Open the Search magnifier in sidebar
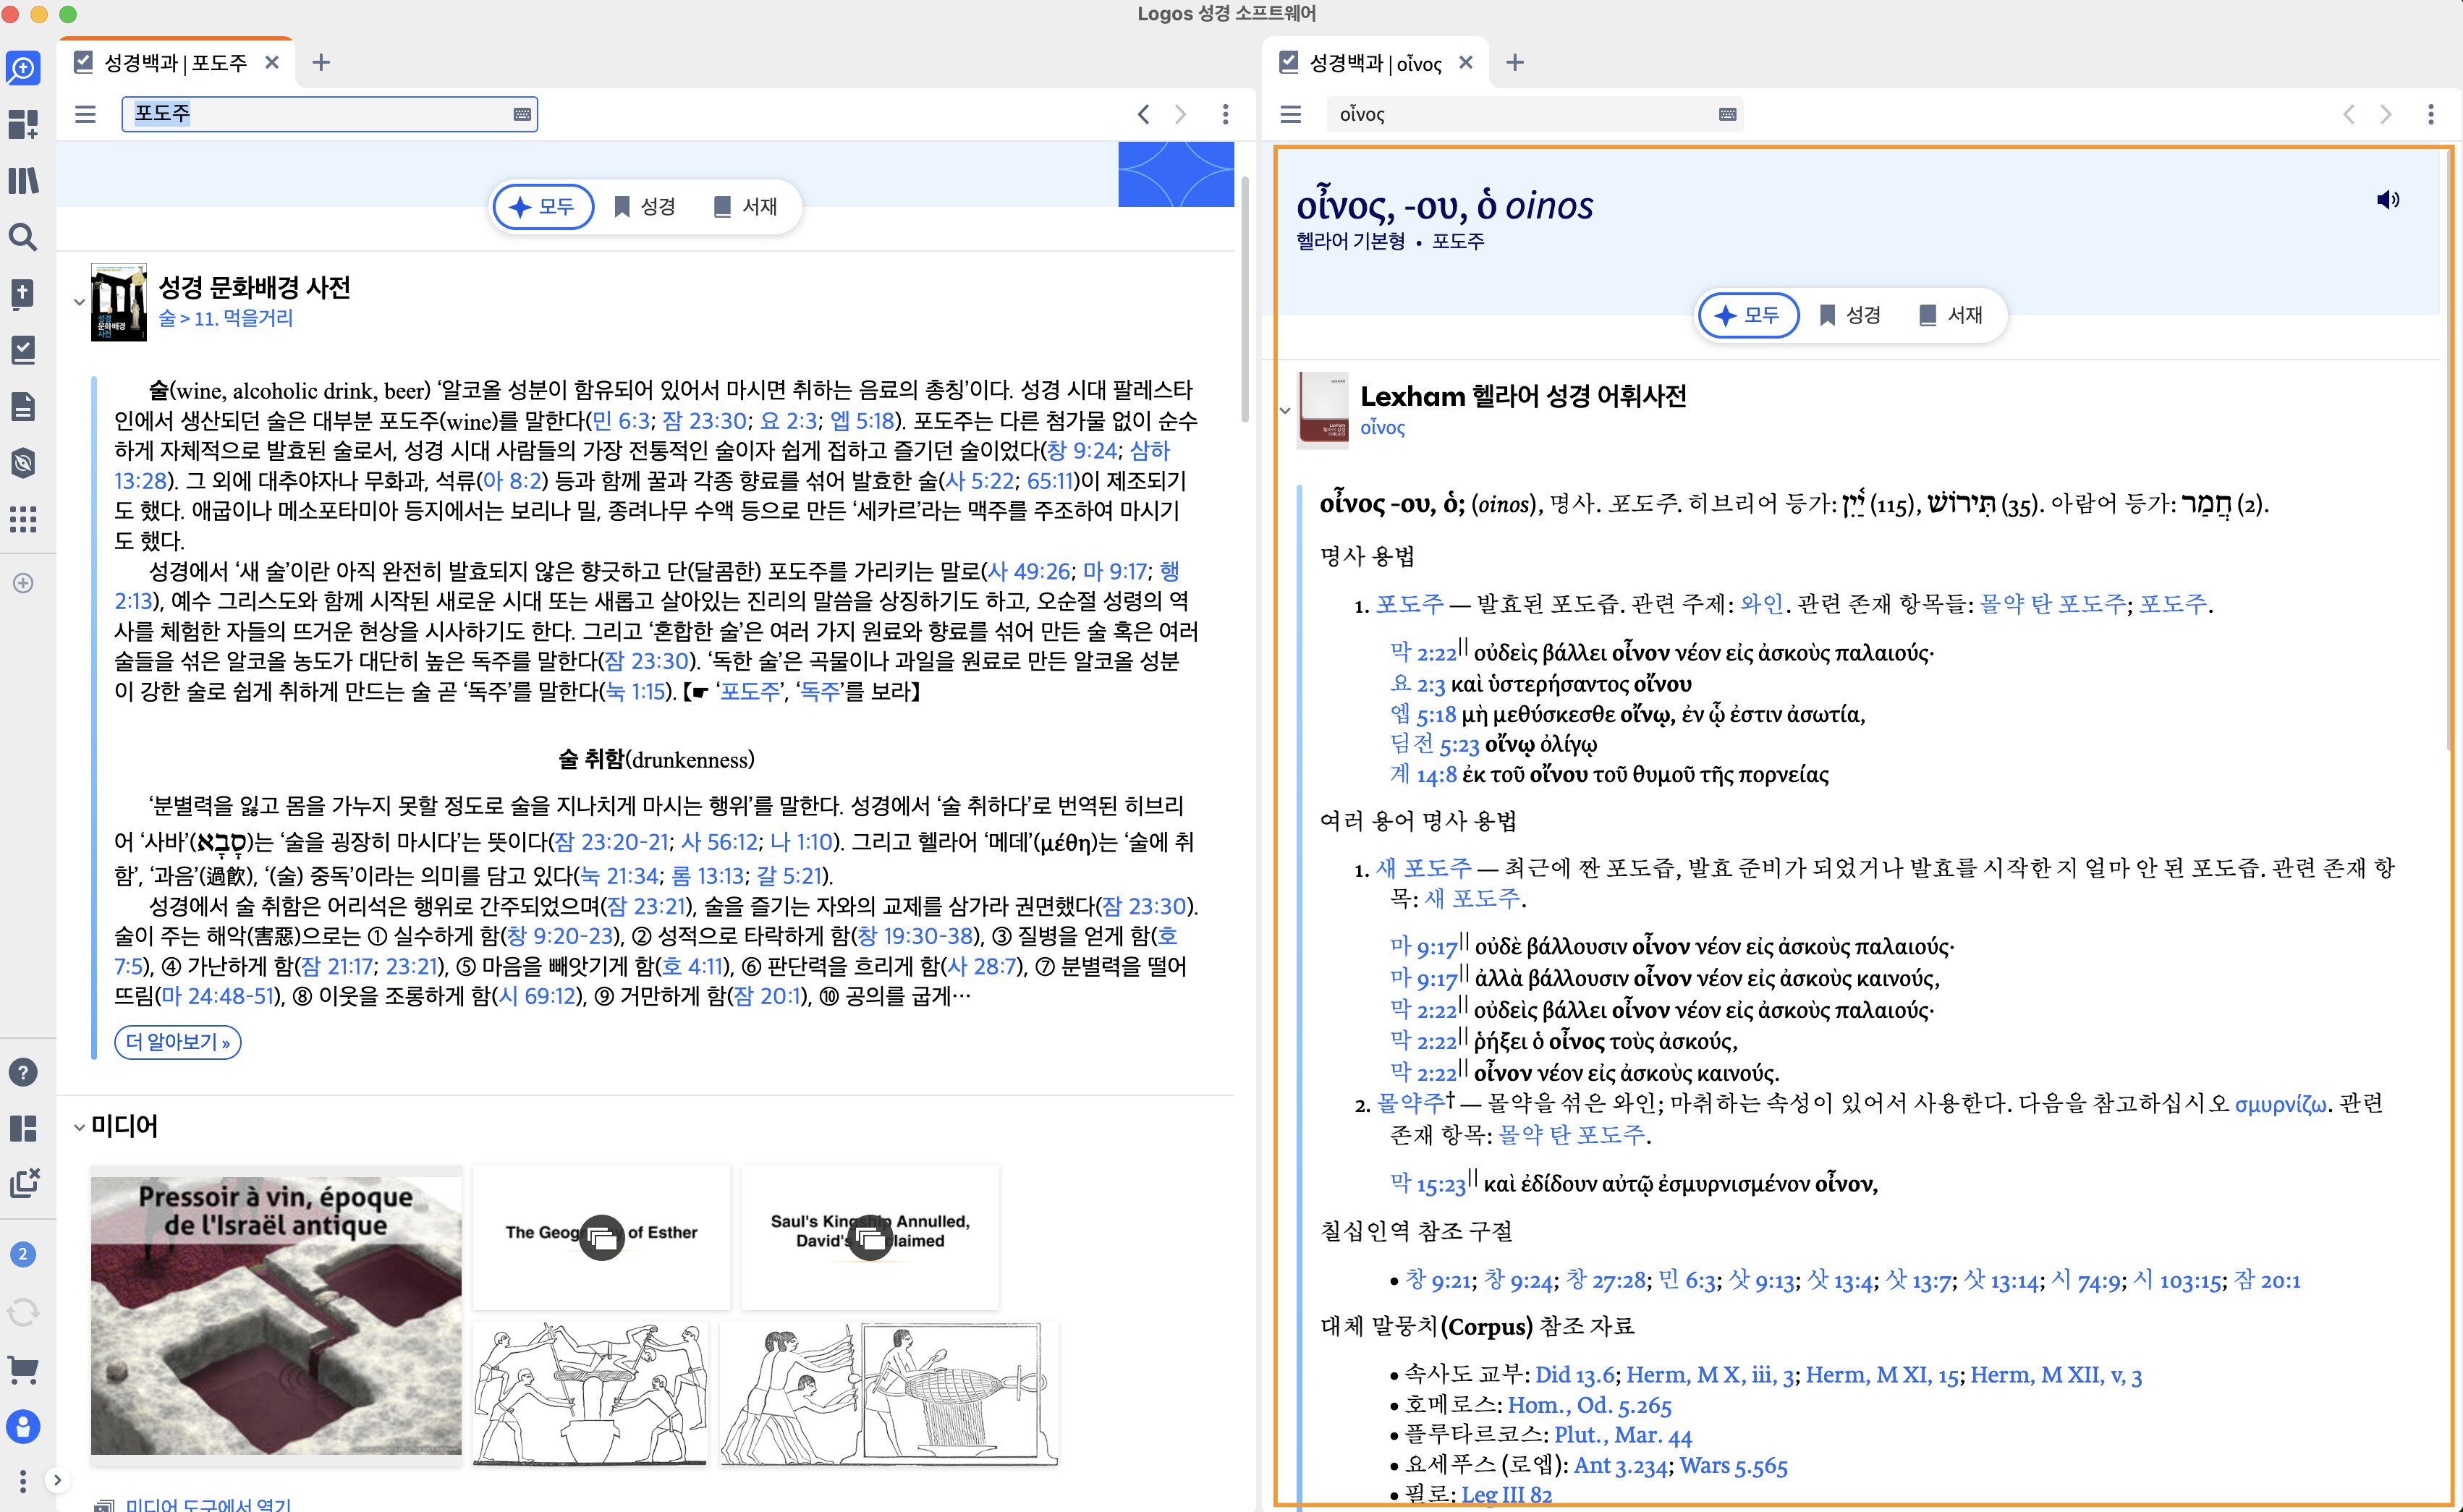2463x1512 pixels. 23,237
